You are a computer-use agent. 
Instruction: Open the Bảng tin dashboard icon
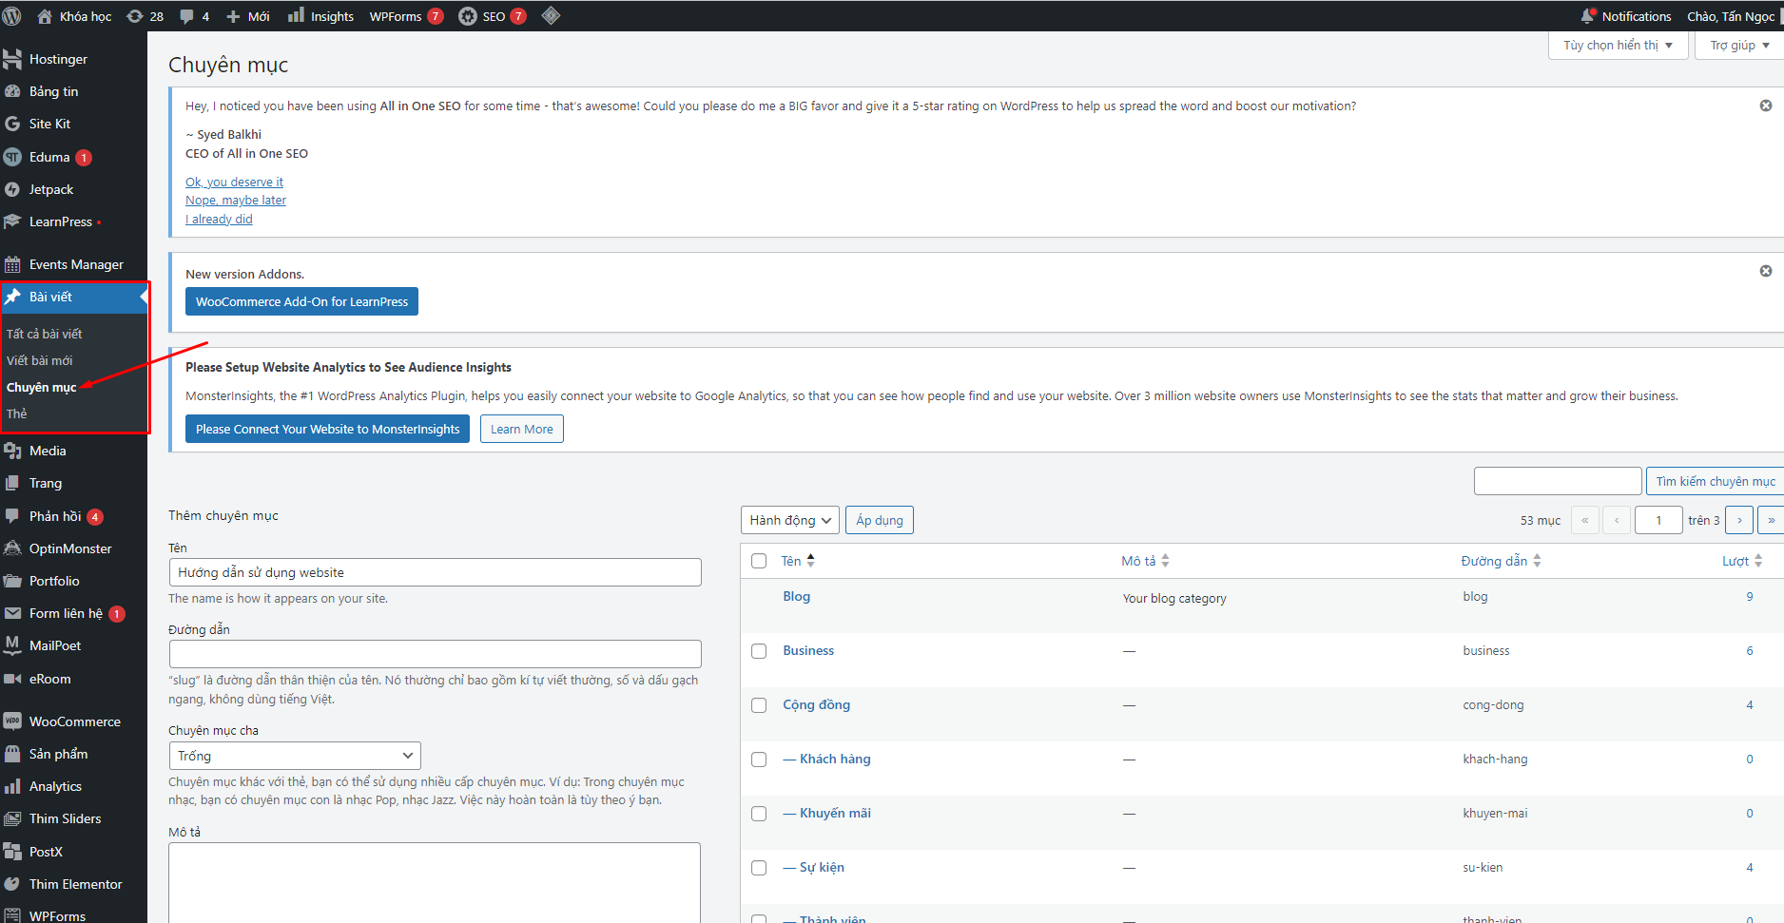tap(12, 91)
